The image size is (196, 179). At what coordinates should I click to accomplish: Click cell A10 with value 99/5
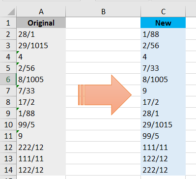(41, 124)
